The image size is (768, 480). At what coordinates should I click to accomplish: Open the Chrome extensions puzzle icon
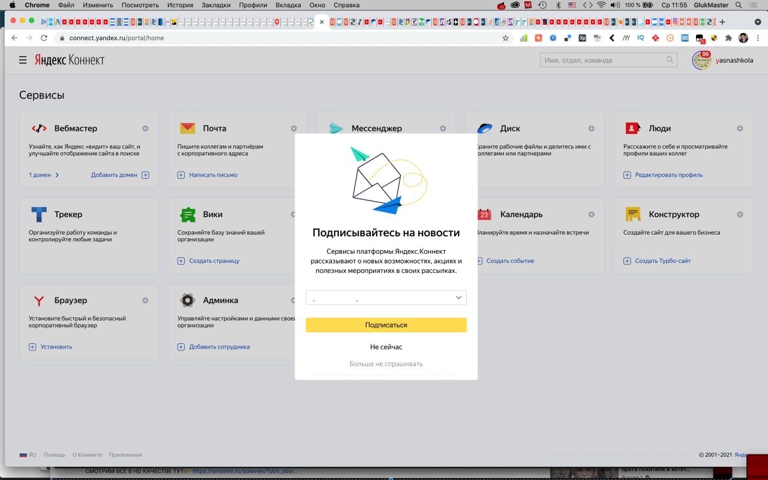pyautogui.click(x=728, y=38)
